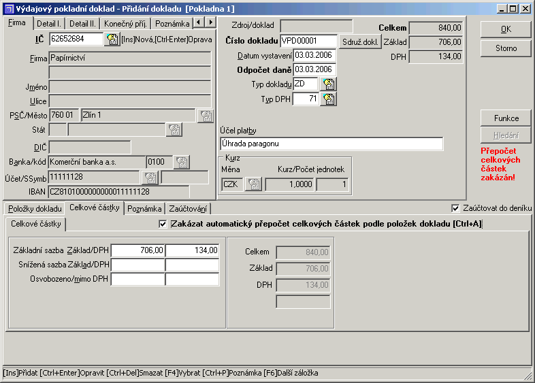Viewport: 535px width, 383px height.
Task: Open currency lookup icon next to CZK
Action: (x=254, y=184)
